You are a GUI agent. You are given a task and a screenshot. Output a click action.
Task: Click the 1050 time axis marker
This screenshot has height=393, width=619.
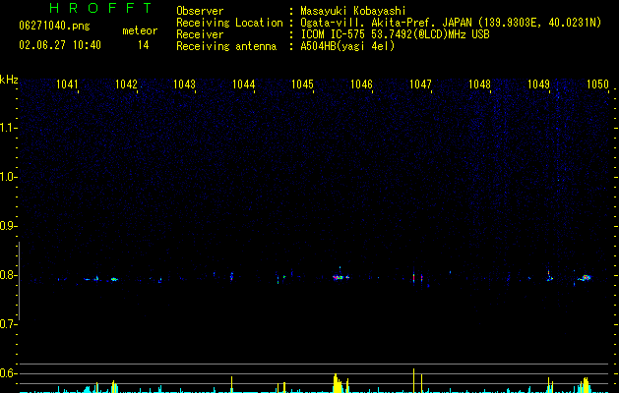click(597, 84)
